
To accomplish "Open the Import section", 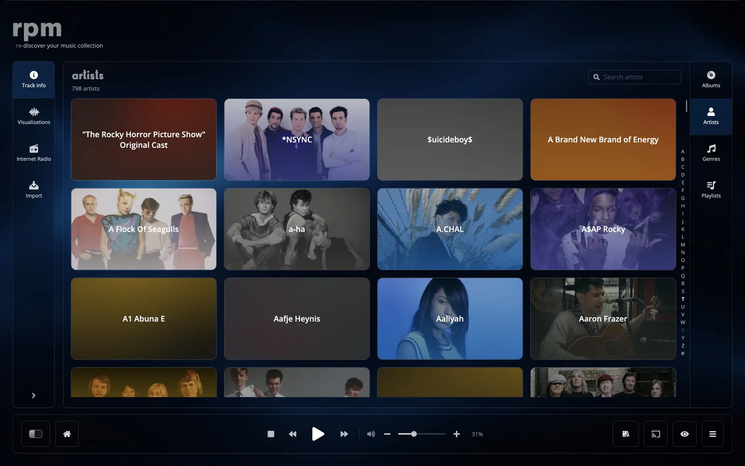I will click(x=34, y=190).
